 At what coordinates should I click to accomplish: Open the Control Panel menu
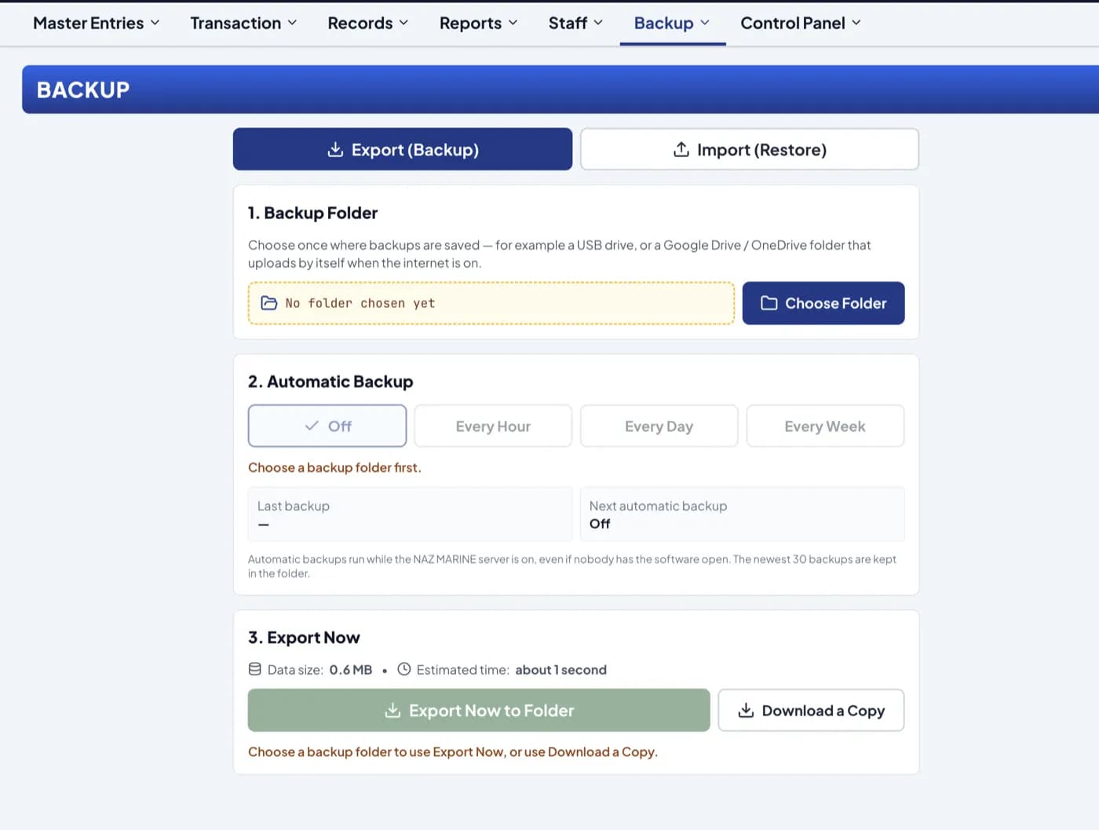(x=801, y=24)
